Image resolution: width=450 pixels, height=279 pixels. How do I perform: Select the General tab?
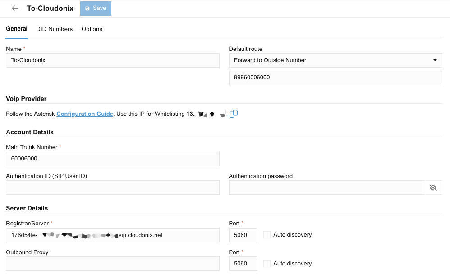[17, 29]
